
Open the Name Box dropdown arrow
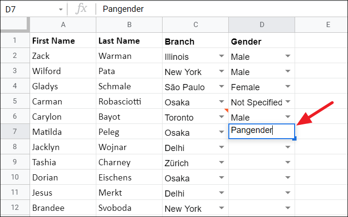click(61, 9)
